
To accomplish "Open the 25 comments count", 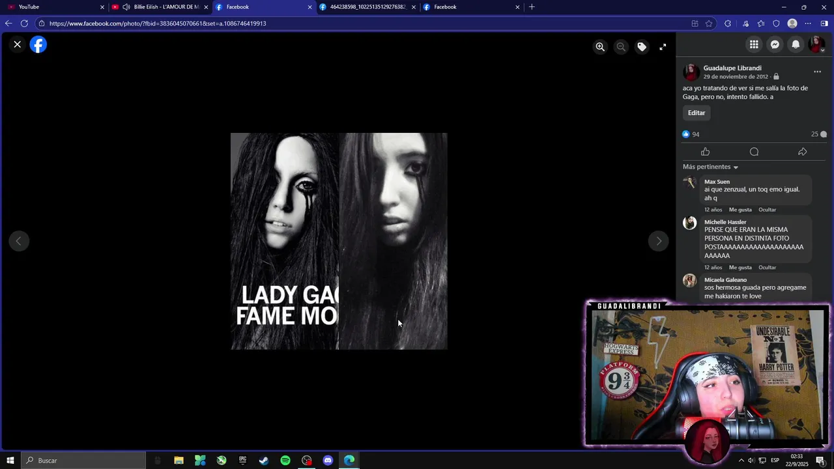I will click(x=819, y=134).
